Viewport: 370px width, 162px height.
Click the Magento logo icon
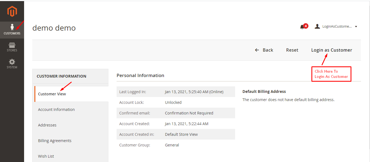(12, 11)
